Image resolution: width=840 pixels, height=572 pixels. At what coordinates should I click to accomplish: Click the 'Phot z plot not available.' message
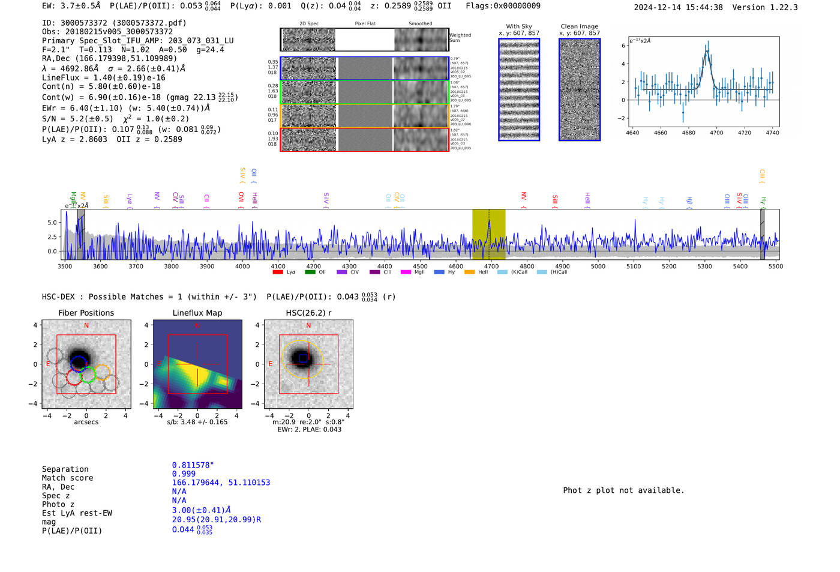pos(623,490)
